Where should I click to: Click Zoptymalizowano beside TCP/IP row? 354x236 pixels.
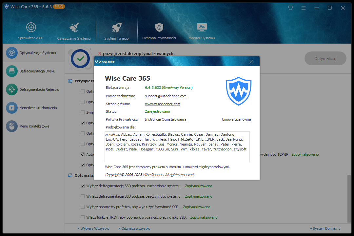coord(305,154)
